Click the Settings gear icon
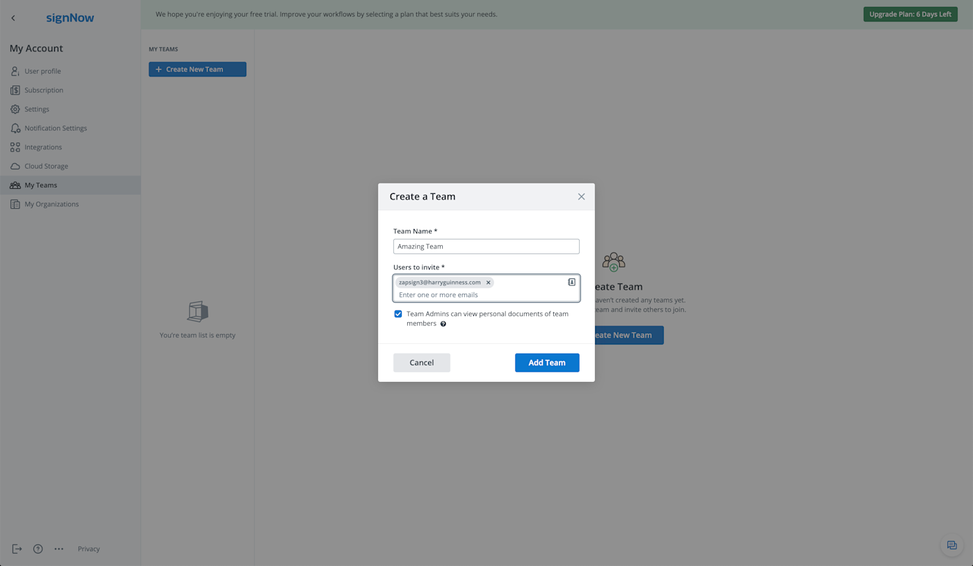This screenshot has height=566, width=973. point(15,109)
